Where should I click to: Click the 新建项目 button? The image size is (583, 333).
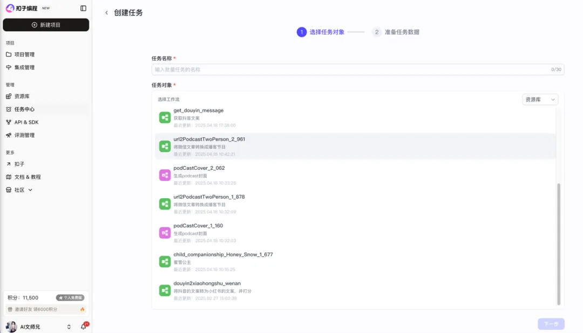point(46,25)
